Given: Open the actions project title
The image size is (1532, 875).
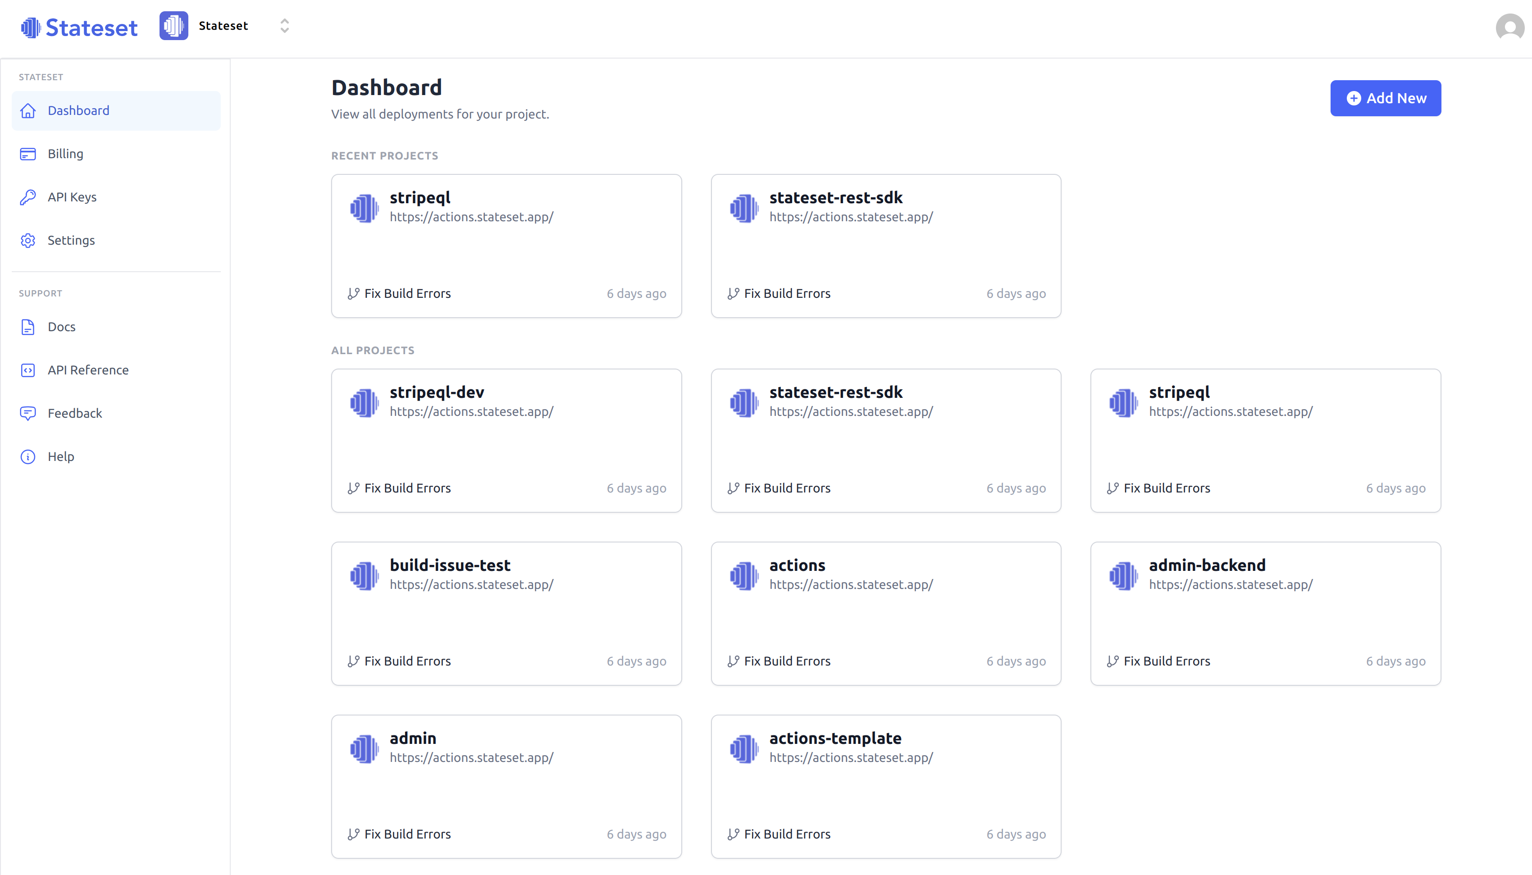Looking at the screenshot, I should [x=797, y=565].
